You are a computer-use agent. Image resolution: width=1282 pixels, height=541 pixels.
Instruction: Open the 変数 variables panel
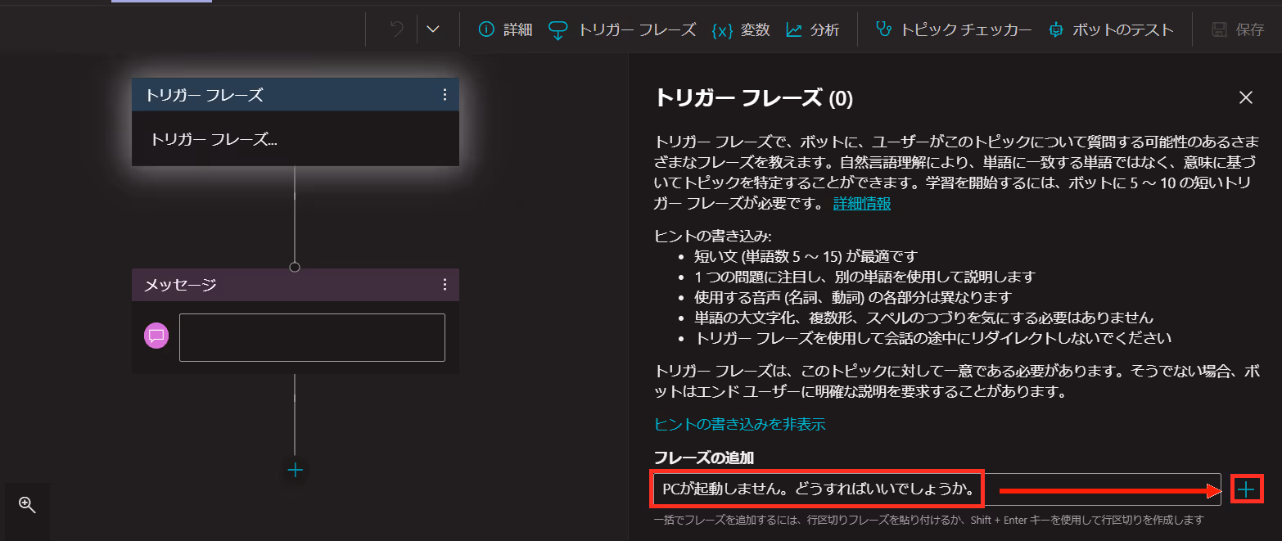[741, 30]
